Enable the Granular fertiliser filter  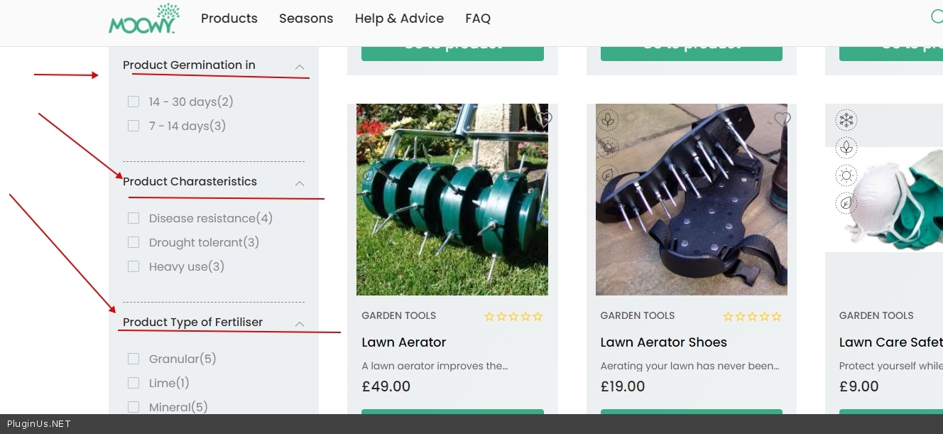point(133,359)
